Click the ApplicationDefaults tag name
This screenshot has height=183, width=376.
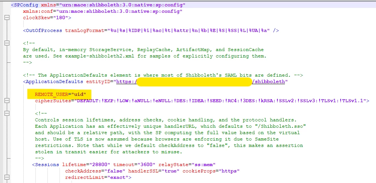(55, 82)
